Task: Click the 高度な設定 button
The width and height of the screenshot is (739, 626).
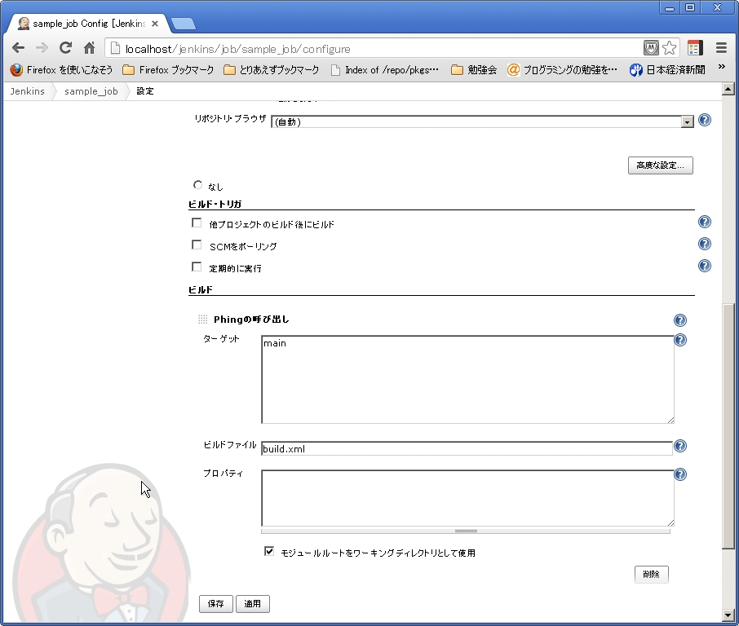Action: click(x=661, y=165)
